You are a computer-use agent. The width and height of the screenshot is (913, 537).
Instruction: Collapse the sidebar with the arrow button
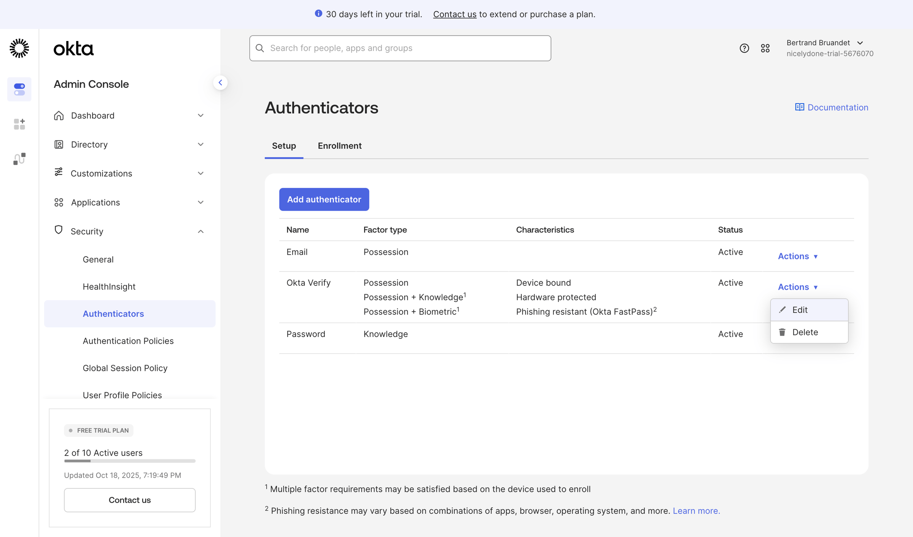(x=220, y=83)
